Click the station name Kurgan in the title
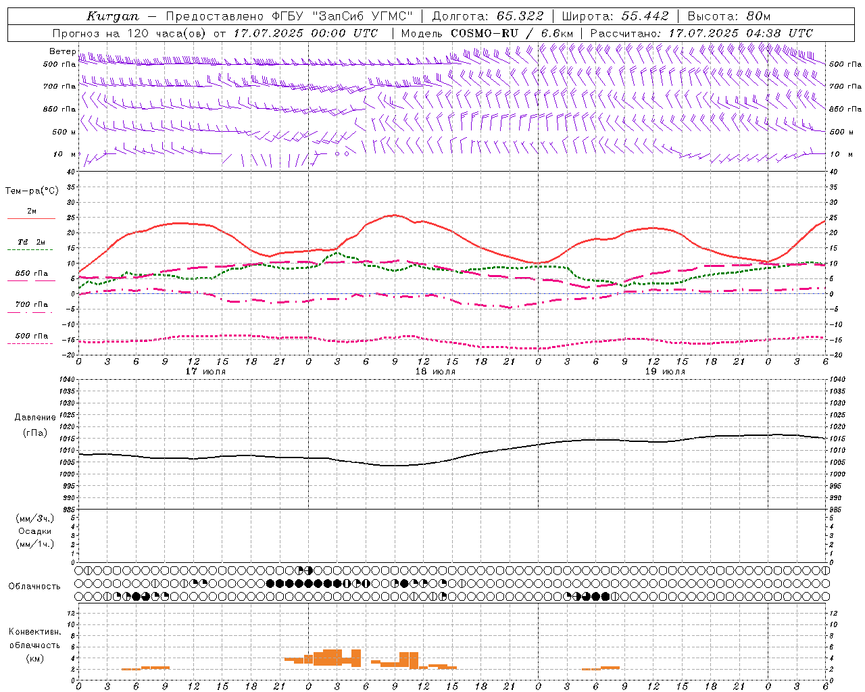This screenshot has width=865, height=692. 113,16
